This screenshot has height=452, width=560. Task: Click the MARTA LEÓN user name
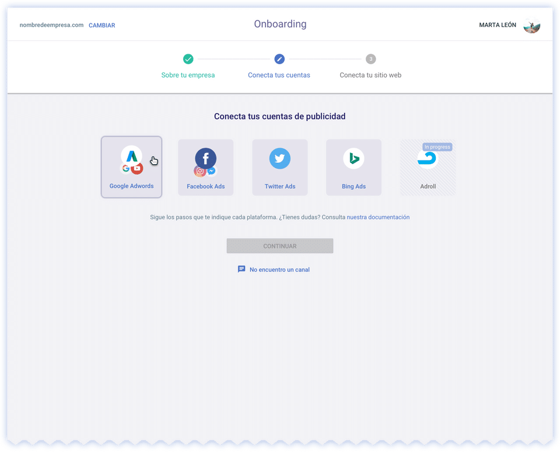coord(498,25)
